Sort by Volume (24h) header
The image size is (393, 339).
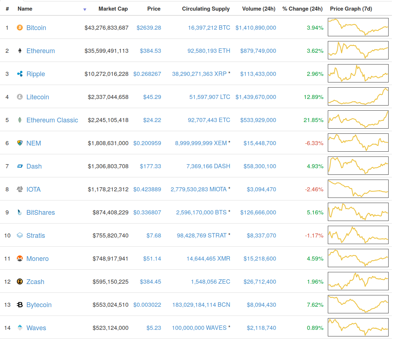click(259, 9)
